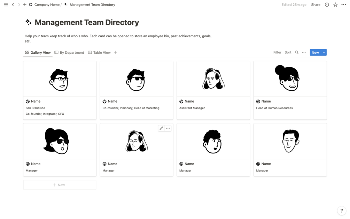Click the blue New button
The height and width of the screenshot is (219, 350).
coord(315,52)
